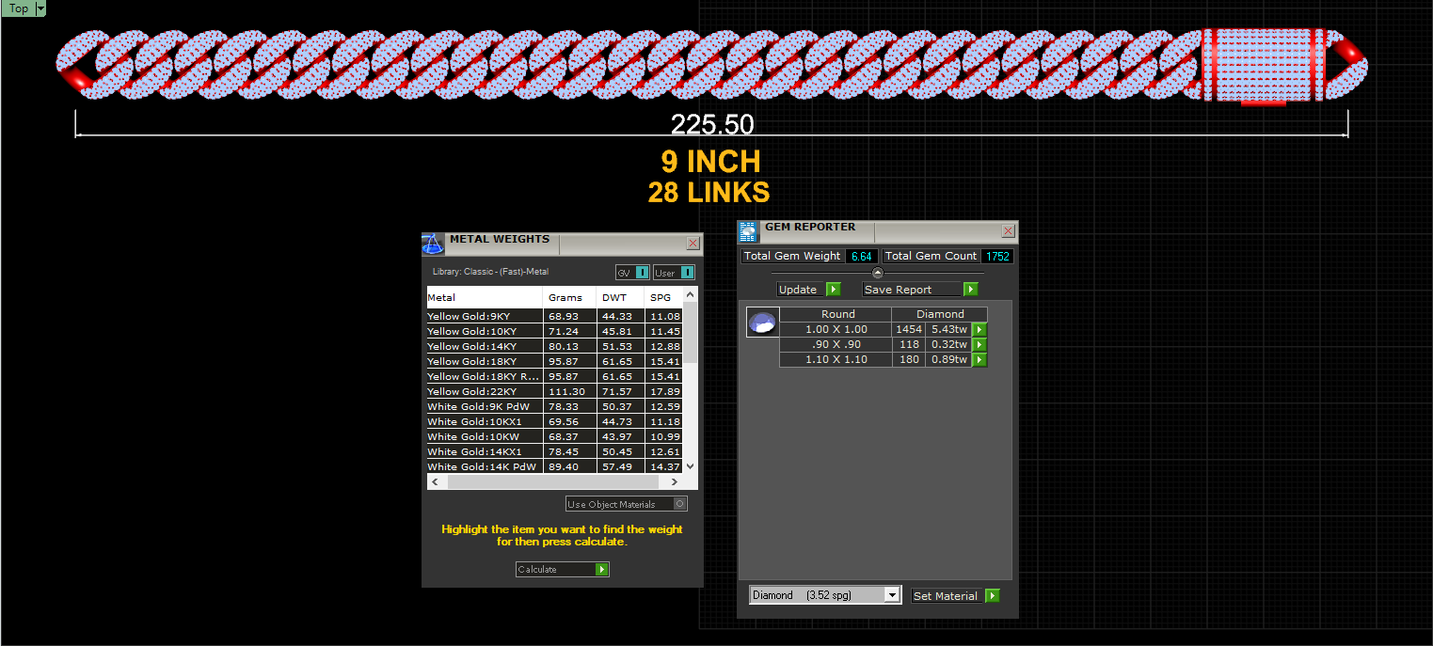The width and height of the screenshot is (1433, 646).
Task: Click the 9 INCH annotation text
Action: tap(710, 162)
